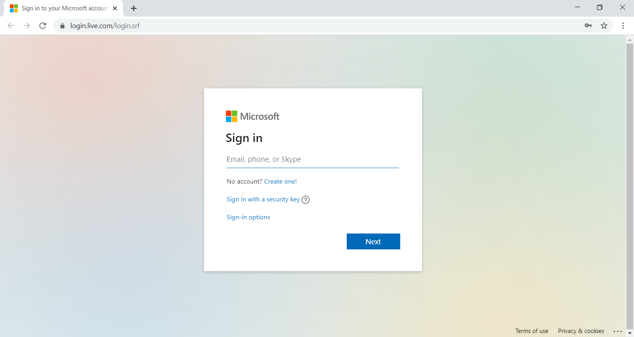Bookmark this page with the star icon

pyautogui.click(x=604, y=26)
